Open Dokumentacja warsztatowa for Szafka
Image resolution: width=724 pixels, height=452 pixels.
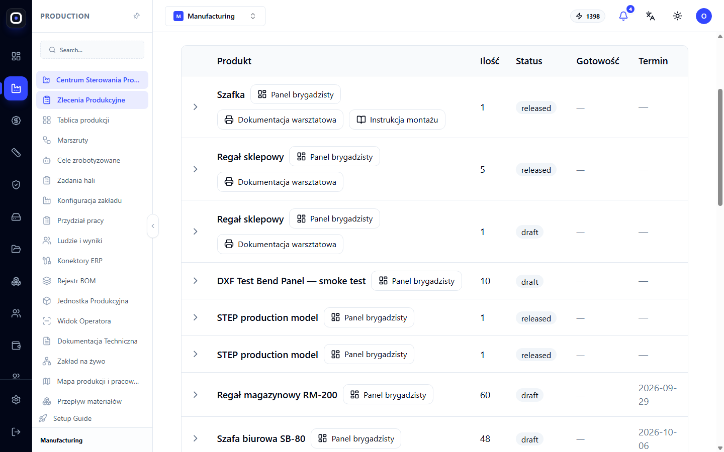tap(280, 120)
